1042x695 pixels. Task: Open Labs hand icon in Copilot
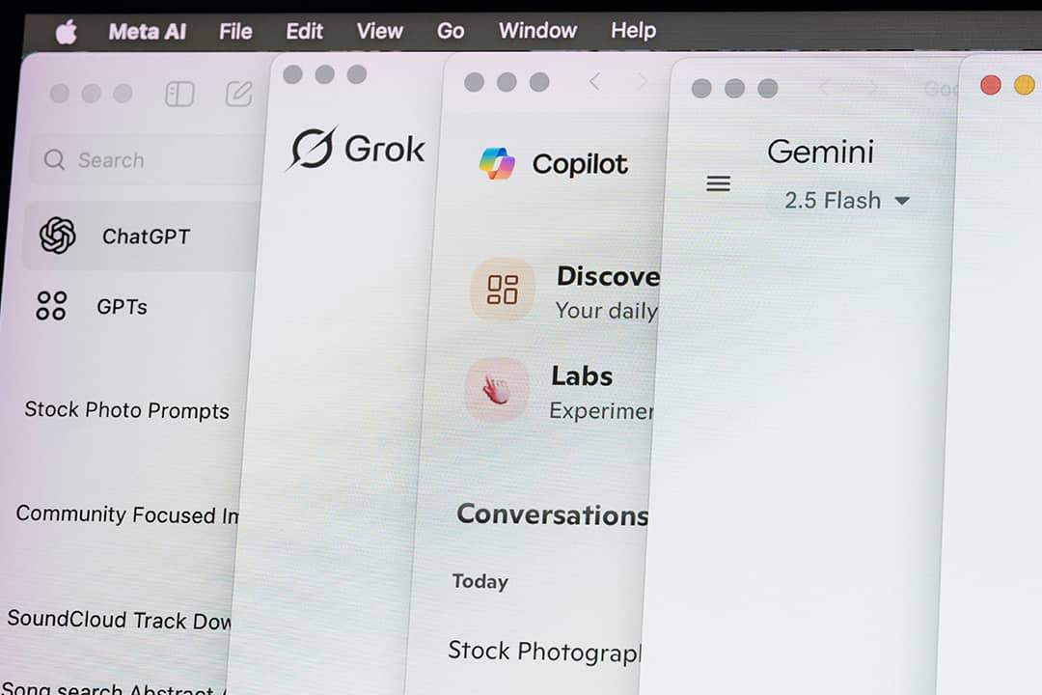pos(497,390)
